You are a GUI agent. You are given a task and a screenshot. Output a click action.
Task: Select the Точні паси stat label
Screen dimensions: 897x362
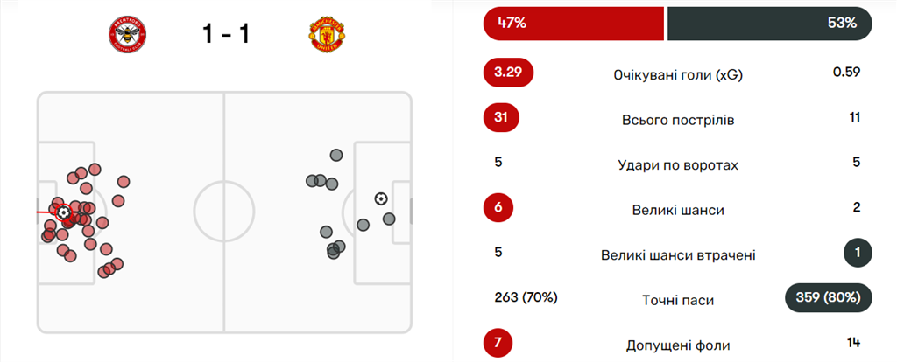(x=678, y=300)
